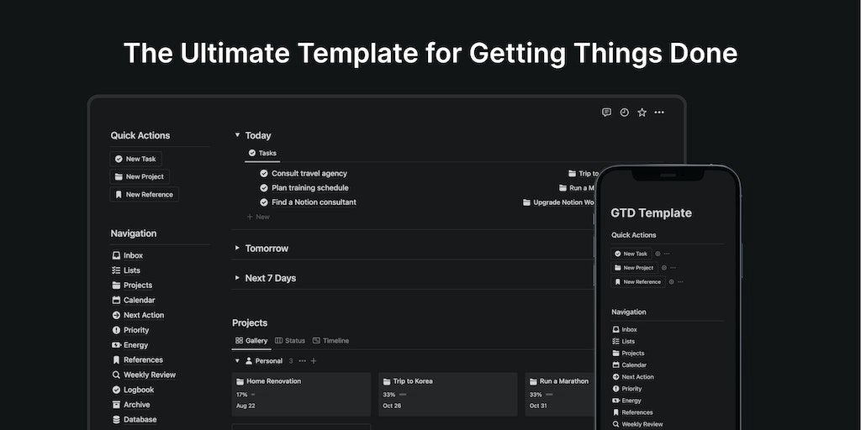This screenshot has height=430, width=861.
Task: Click desktop New Reference button
Action: [x=144, y=195]
